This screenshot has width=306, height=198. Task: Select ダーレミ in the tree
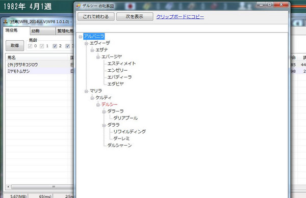tap(121, 138)
